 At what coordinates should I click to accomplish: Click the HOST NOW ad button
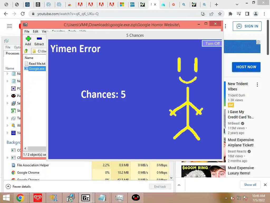pyautogui.click(x=246, y=67)
